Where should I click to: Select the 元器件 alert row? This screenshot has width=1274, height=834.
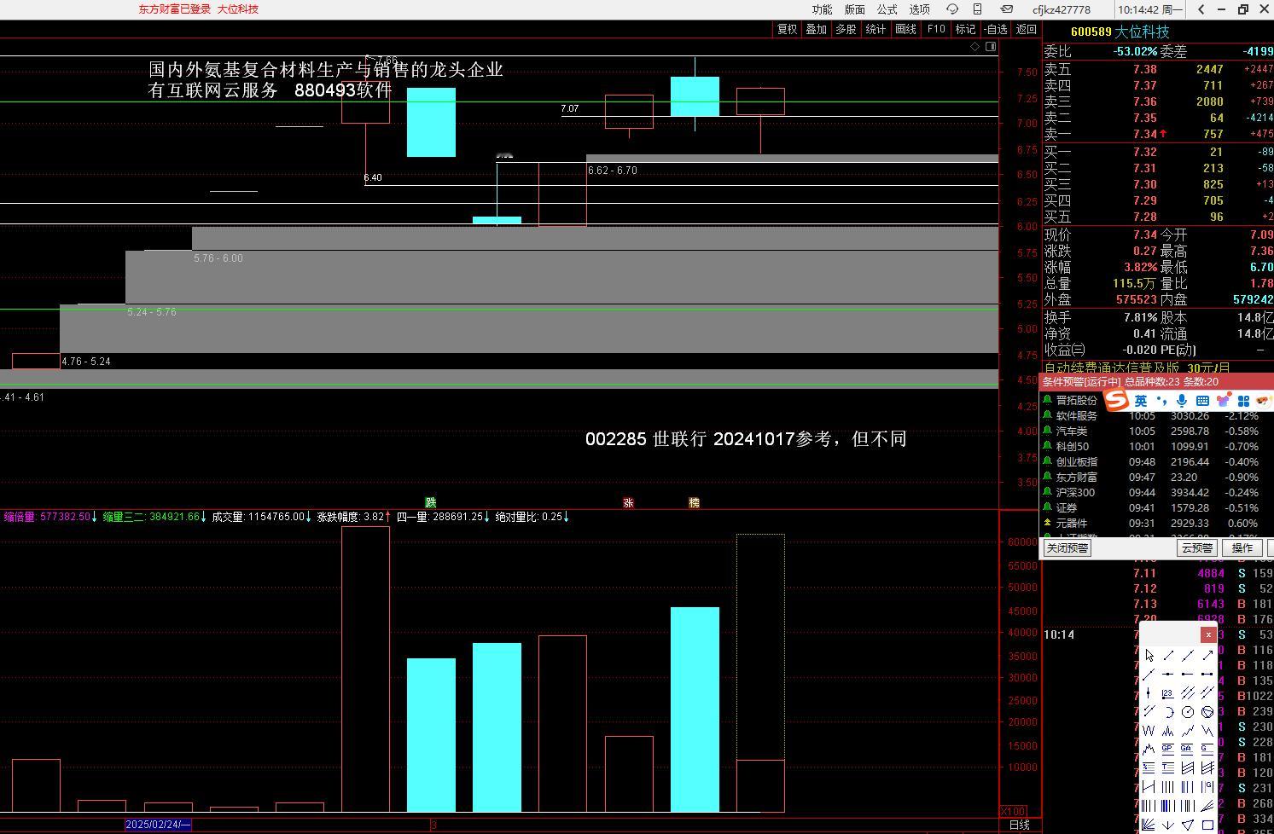click(x=1156, y=524)
